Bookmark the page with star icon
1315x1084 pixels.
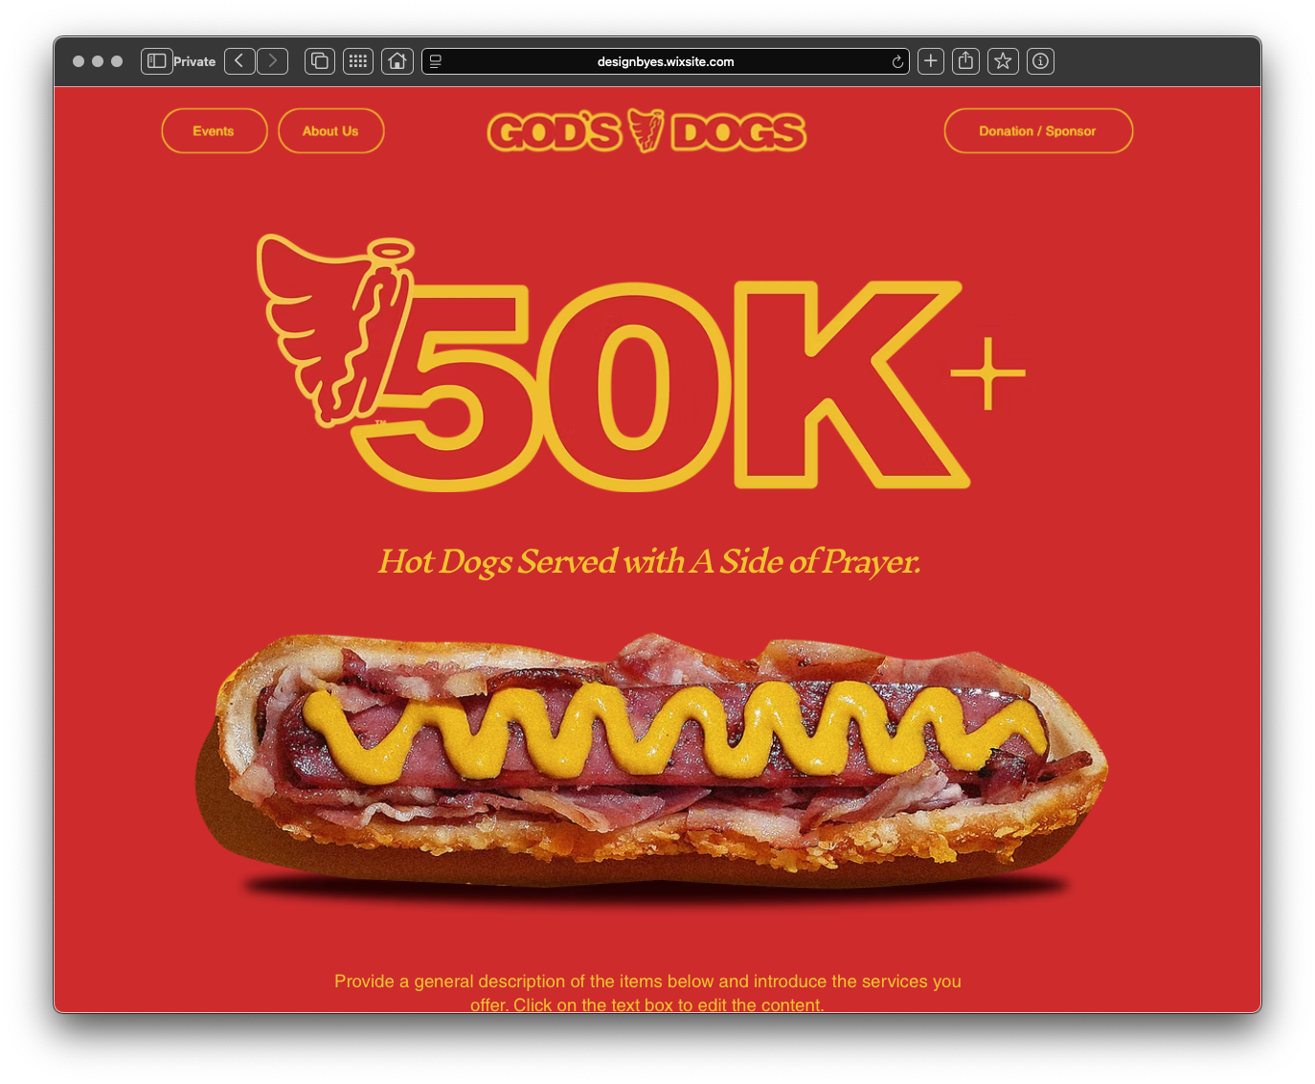(1003, 61)
